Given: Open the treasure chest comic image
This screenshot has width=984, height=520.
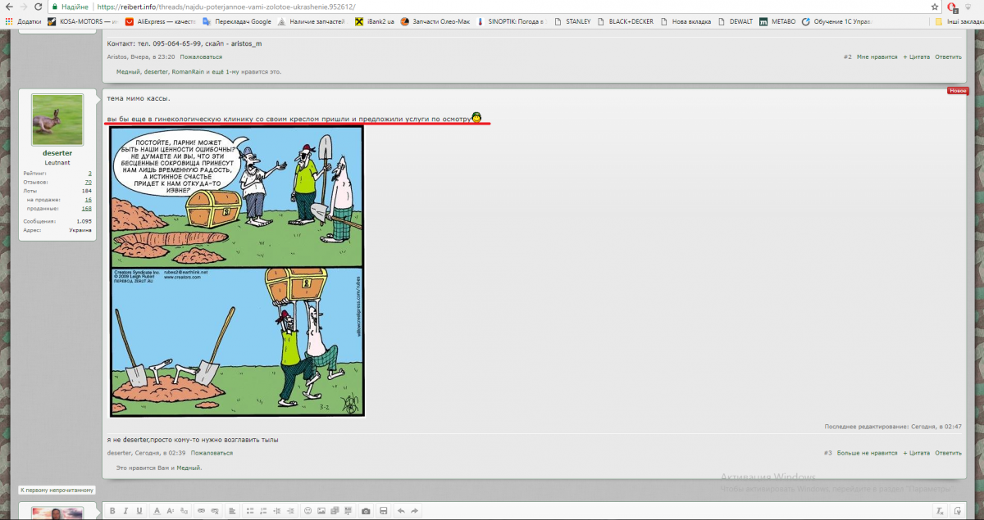Looking at the screenshot, I should pos(237,271).
